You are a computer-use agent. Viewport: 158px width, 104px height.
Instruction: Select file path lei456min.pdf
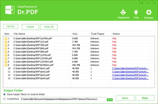pyautogui.click(x=33, y=65)
